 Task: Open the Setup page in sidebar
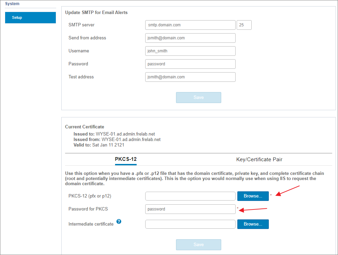30,17
